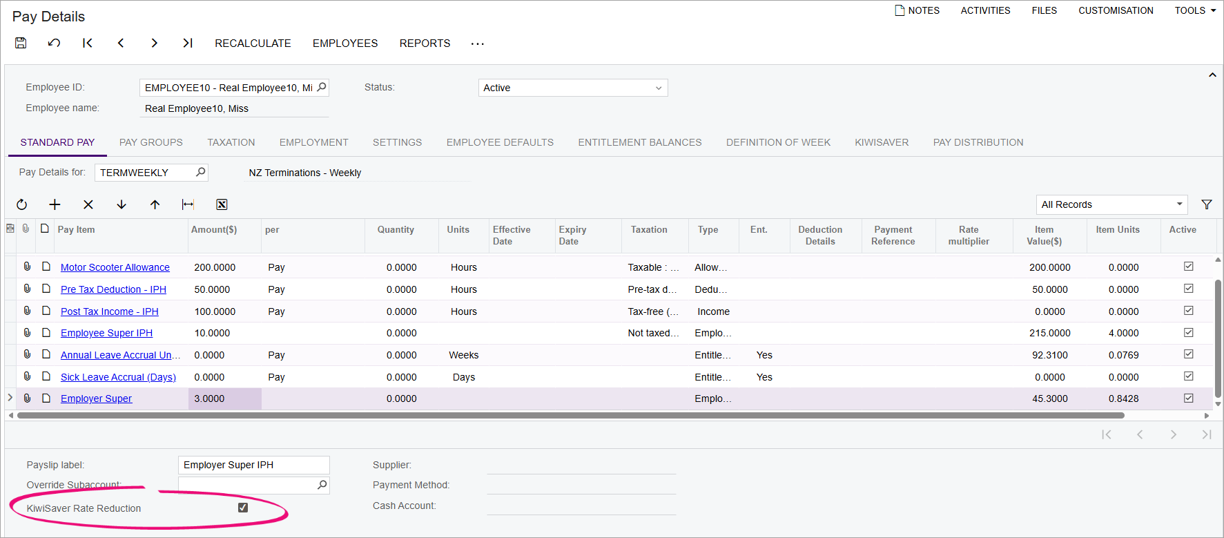Image resolution: width=1224 pixels, height=538 pixels.
Task: Go to the first record icon
Action: point(87,43)
